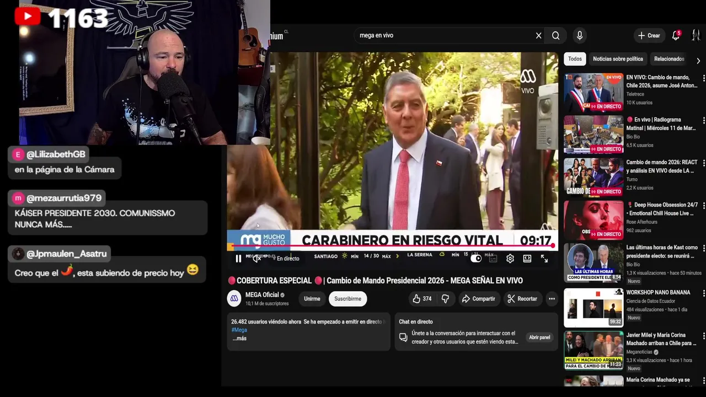The image size is (706, 397).
Task: Click the video title COBERTURA ESPECIAL
Action: 375,281
